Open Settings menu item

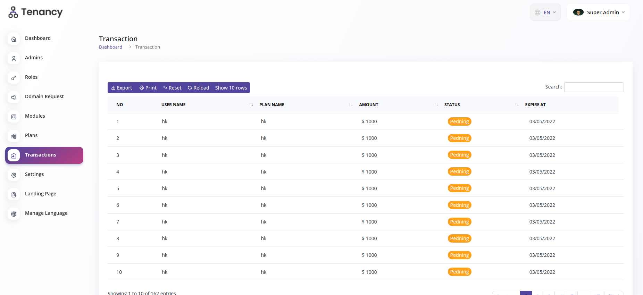(34, 174)
